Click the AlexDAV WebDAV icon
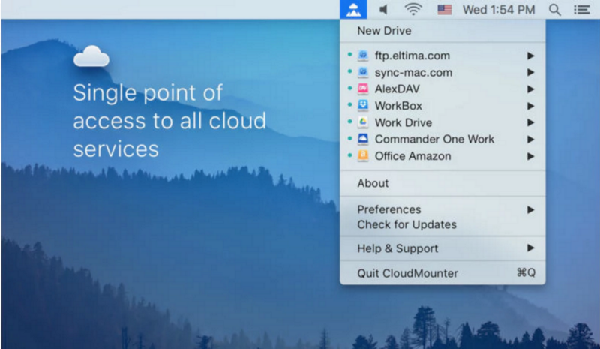 [363, 89]
